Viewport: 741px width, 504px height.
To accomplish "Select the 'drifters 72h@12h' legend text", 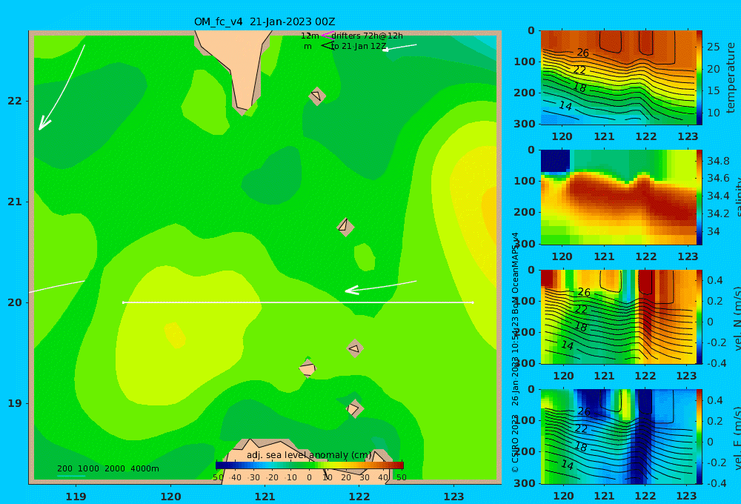I will (x=368, y=36).
